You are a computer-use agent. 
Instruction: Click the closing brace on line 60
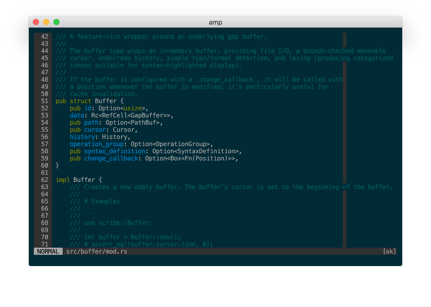click(57, 166)
